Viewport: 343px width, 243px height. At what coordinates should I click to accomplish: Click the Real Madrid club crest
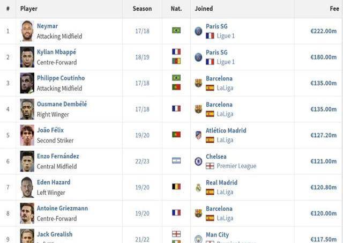pos(198,187)
